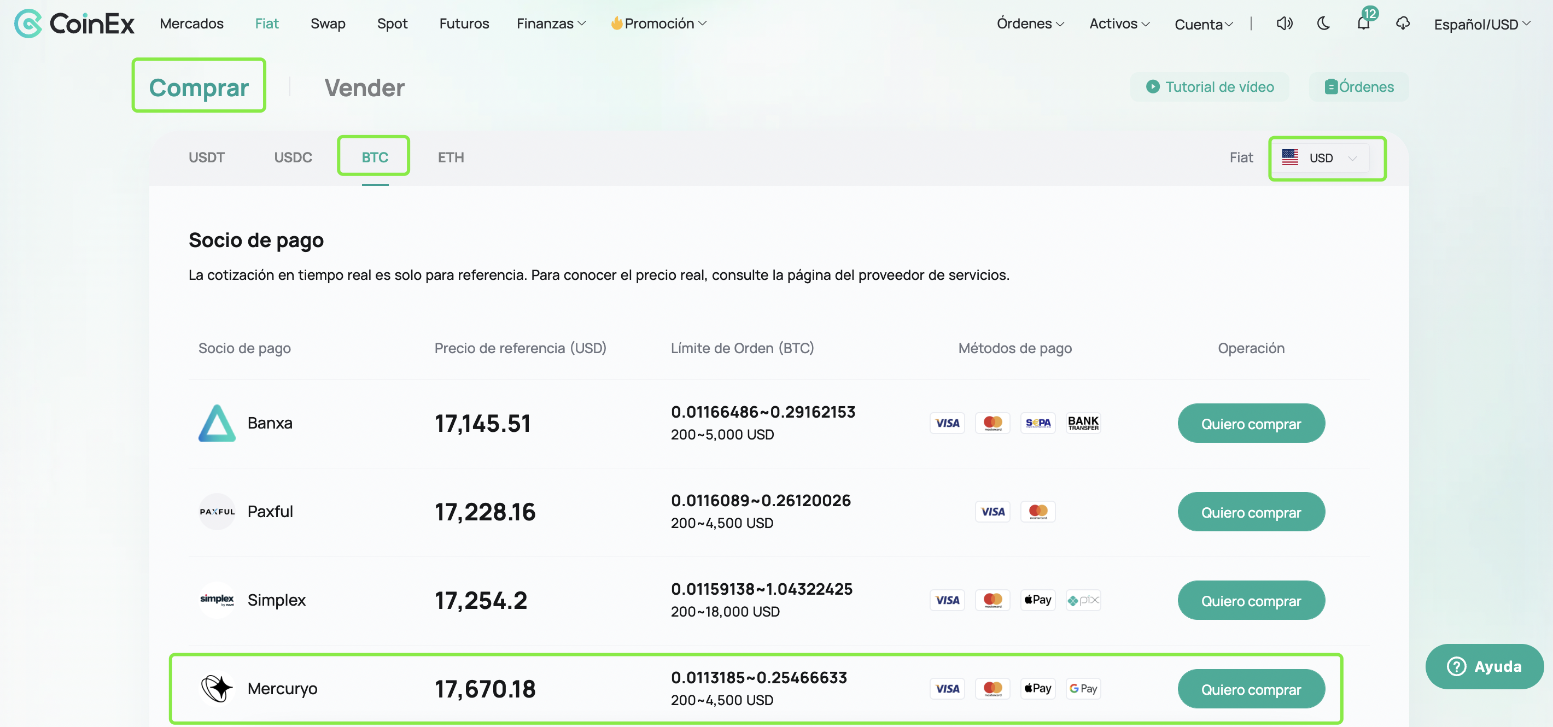Click Banxa price 17,145.51

(482, 423)
